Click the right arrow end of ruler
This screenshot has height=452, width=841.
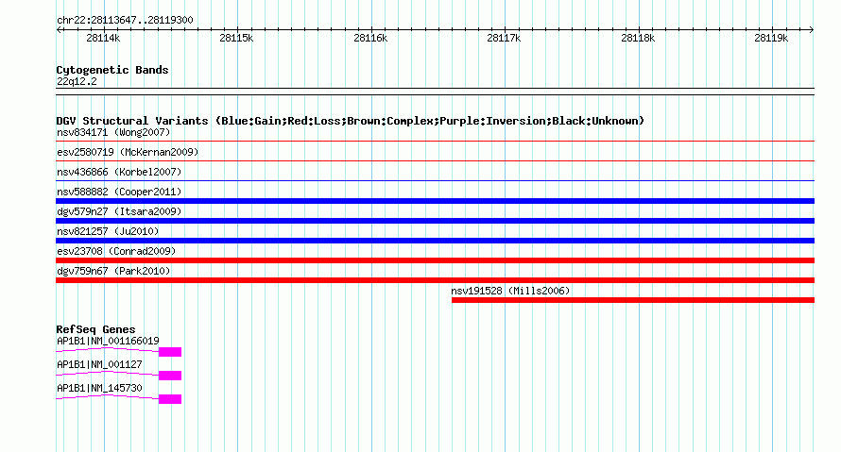[811, 30]
